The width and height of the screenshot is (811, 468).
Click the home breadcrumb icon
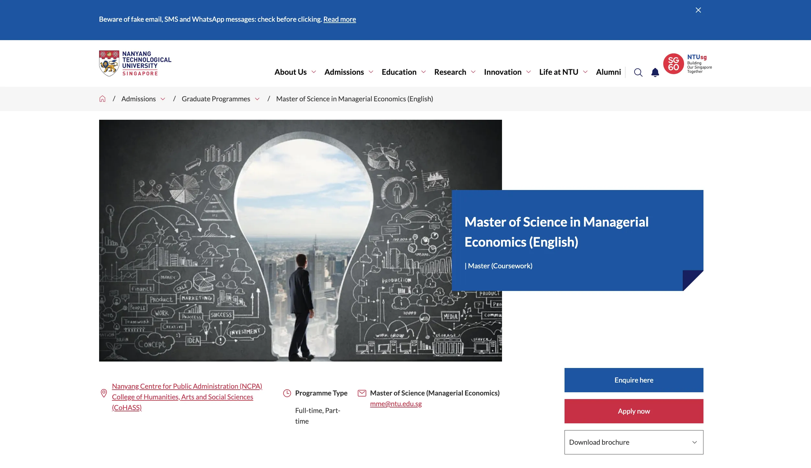click(x=102, y=99)
